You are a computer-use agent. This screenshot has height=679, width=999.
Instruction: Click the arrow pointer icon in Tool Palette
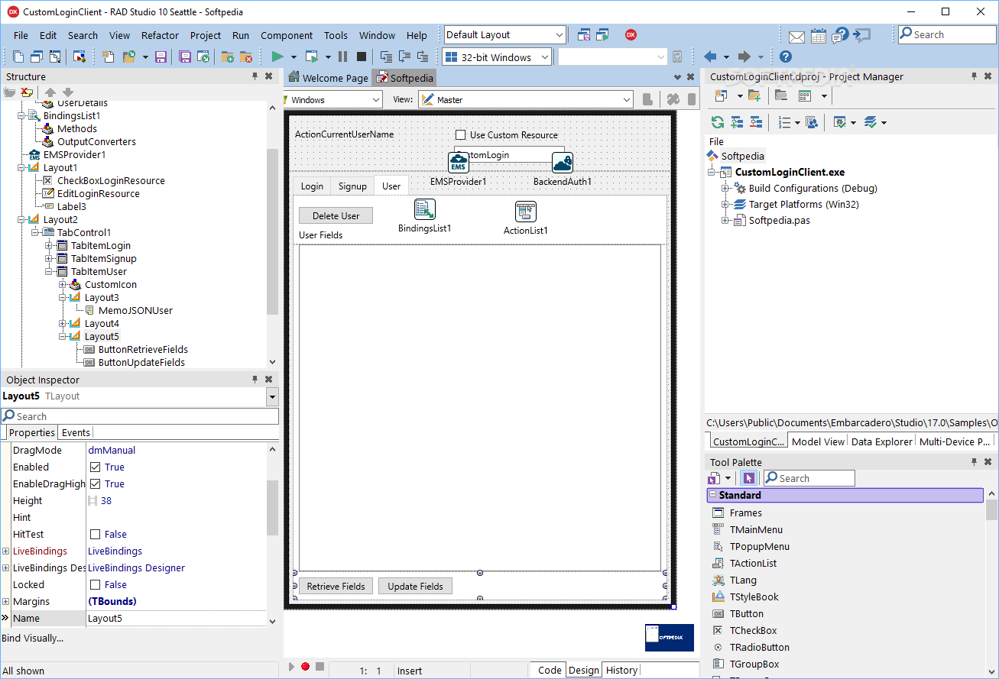(748, 478)
